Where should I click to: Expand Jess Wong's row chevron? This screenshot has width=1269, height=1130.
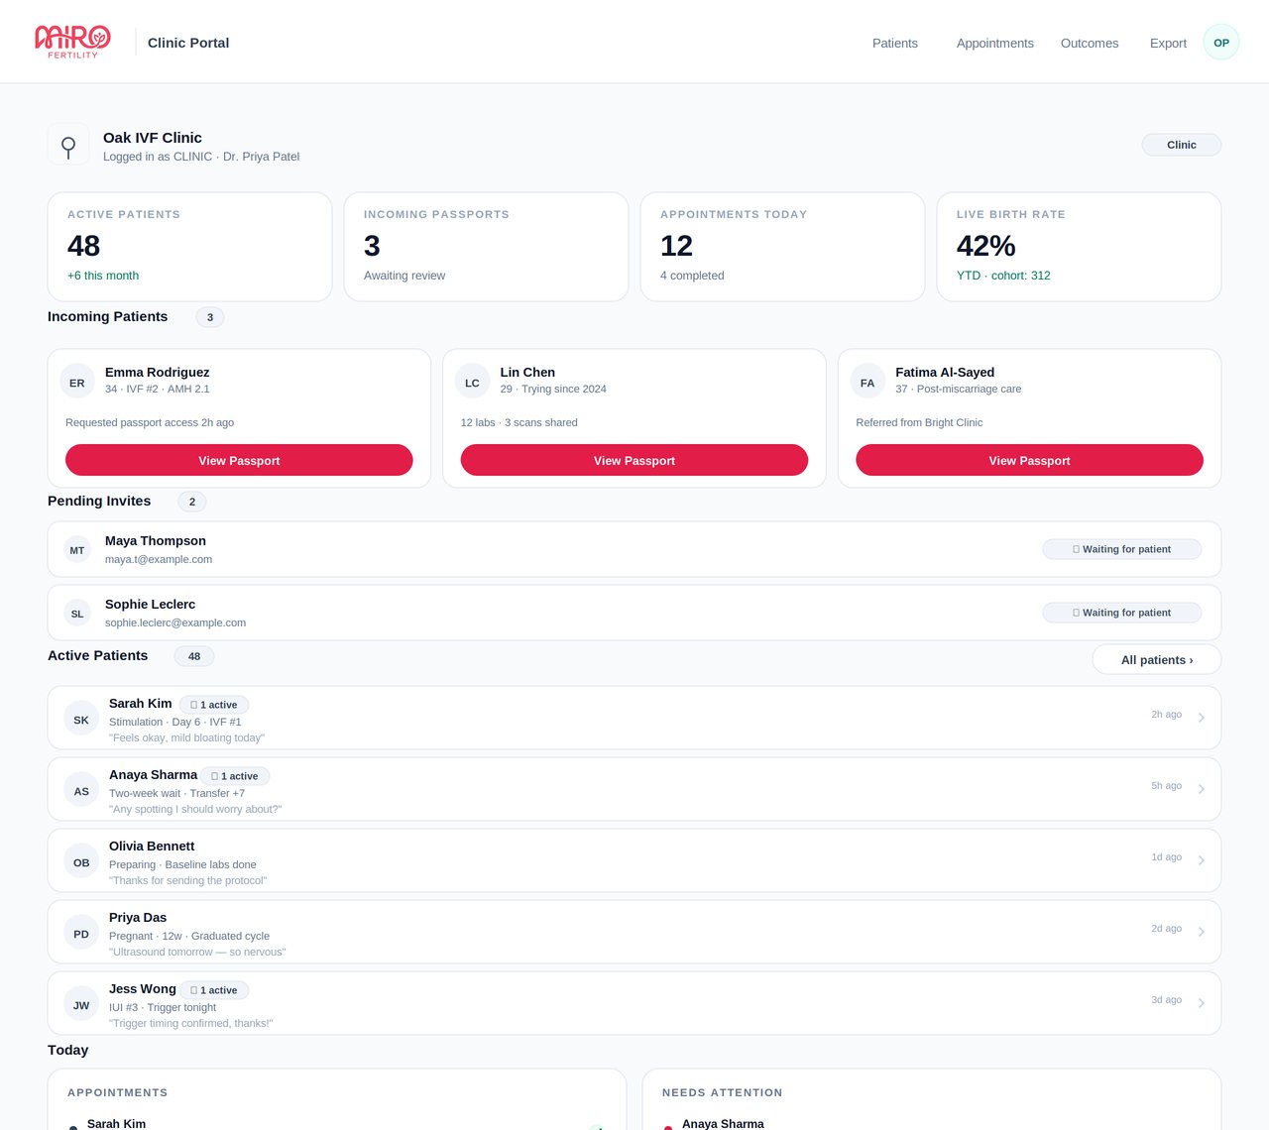(x=1201, y=1003)
